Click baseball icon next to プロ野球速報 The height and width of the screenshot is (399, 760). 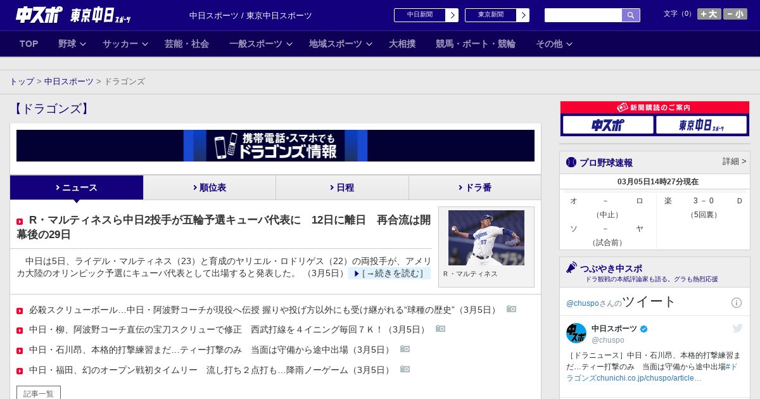click(571, 162)
